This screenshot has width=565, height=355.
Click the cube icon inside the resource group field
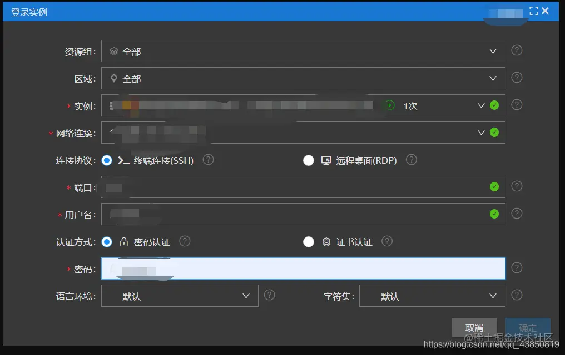112,50
